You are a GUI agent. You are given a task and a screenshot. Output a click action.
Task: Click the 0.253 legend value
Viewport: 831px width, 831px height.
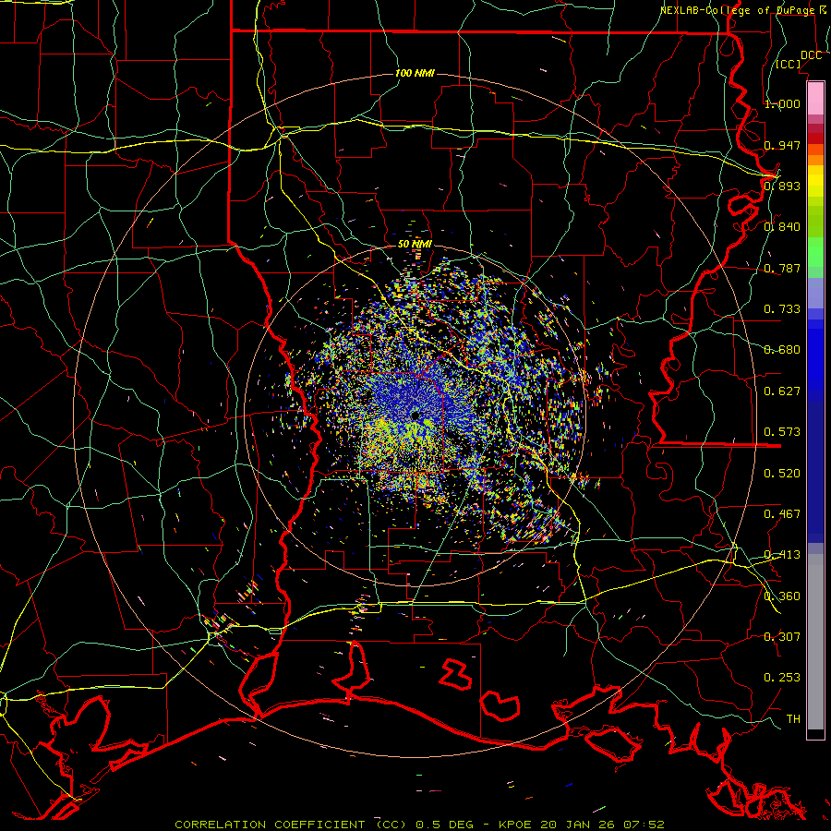(x=782, y=678)
